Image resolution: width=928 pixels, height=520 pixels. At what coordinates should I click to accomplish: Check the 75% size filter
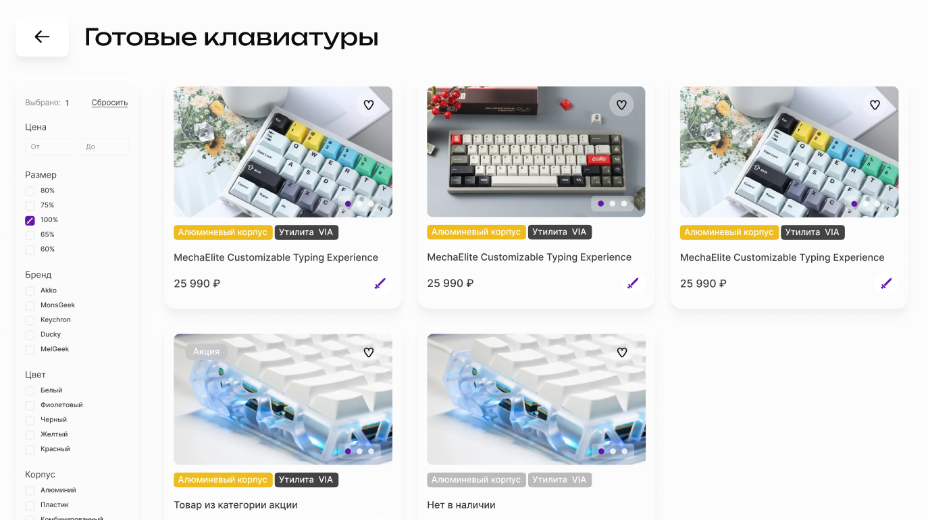coord(30,205)
